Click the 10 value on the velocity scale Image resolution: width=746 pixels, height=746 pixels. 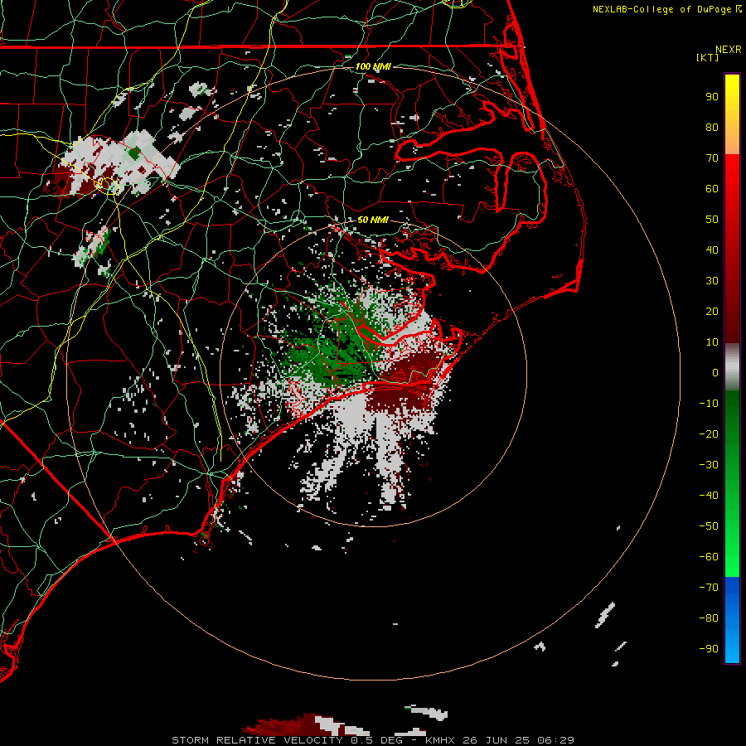click(712, 342)
